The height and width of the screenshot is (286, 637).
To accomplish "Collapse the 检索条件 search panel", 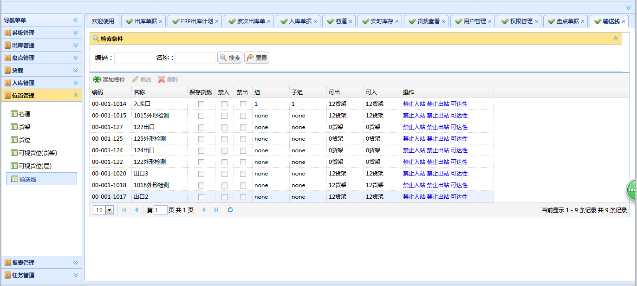I will [616, 39].
